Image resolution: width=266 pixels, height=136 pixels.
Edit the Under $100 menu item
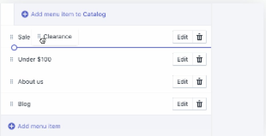[x=182, y=59]
